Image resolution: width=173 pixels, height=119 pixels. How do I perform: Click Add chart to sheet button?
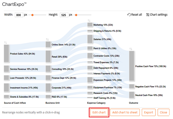pos(125,112)
